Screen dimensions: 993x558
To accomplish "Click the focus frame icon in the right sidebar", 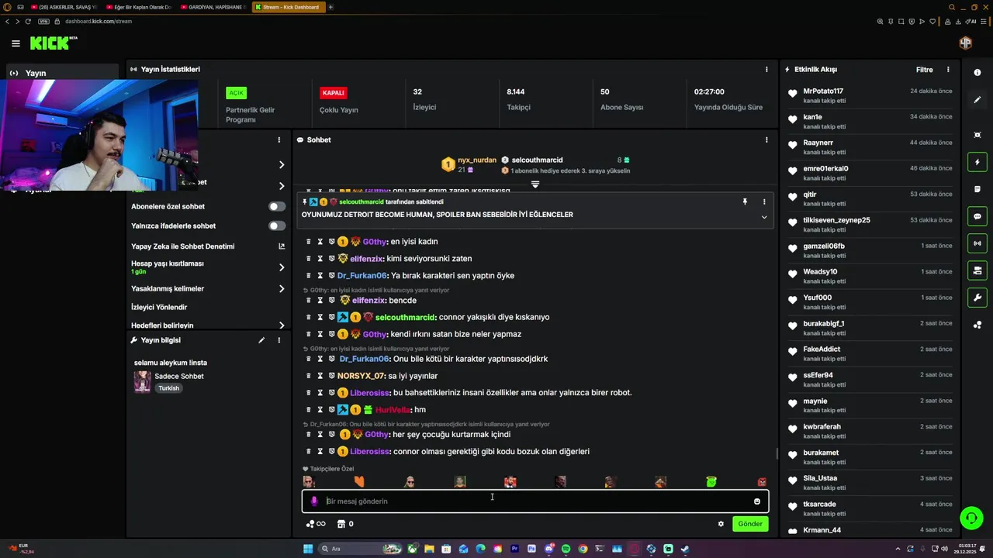I will [x=977, y=135].
